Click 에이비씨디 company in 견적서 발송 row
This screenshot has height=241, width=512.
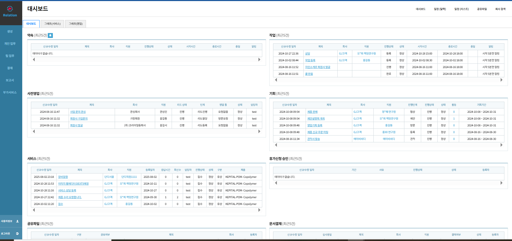click(x=360, y=139)
